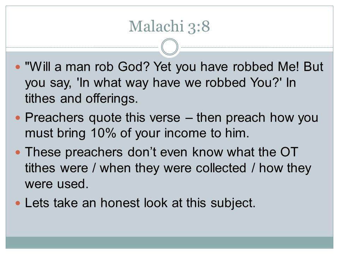Click the words "when they were collected"
Viewport: 339px width, 254px height.
(173, 168)
